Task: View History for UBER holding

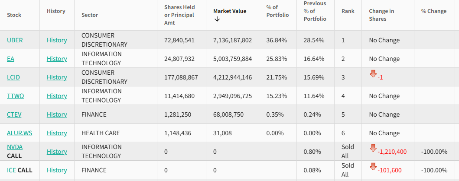Action: click(x=57, y=40)
